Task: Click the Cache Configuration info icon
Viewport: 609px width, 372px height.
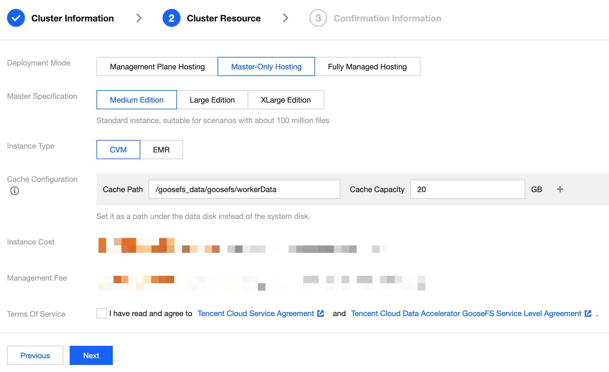Action: pos(15,191)
